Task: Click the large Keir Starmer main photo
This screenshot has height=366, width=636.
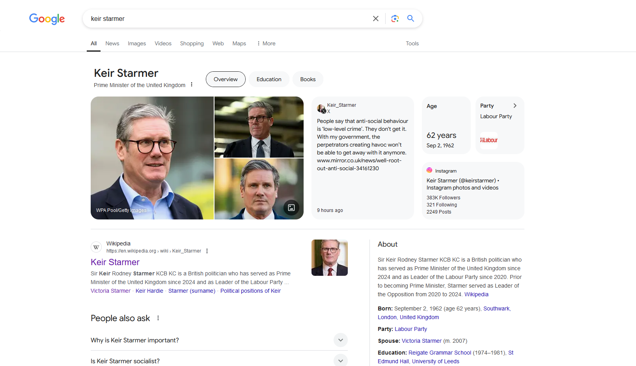Action: [x=152, y=158]
